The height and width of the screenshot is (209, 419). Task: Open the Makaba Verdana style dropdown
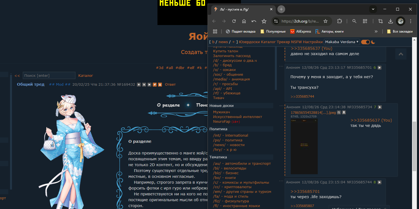(x=342, y=42)
